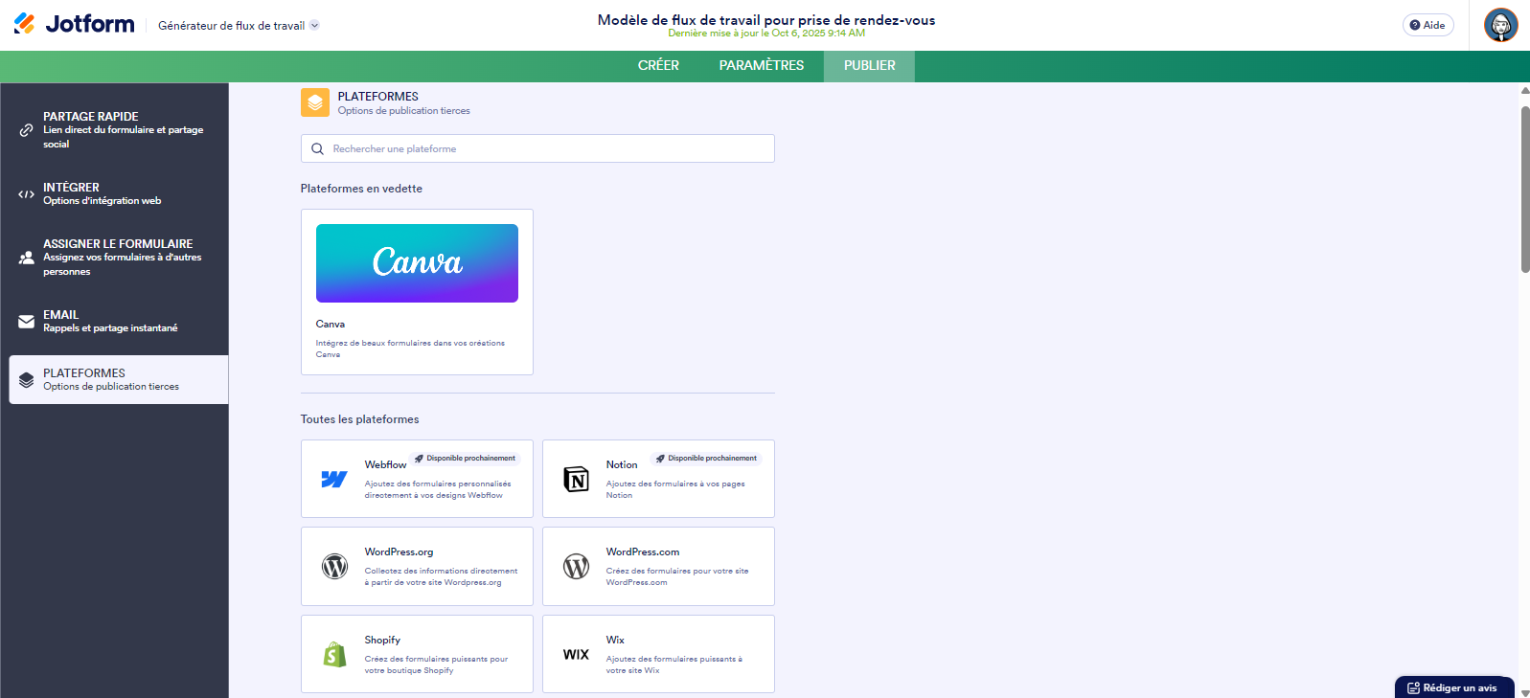Select the Plateformes sidebar section
Screen dimensions: 1530x698
119,380
